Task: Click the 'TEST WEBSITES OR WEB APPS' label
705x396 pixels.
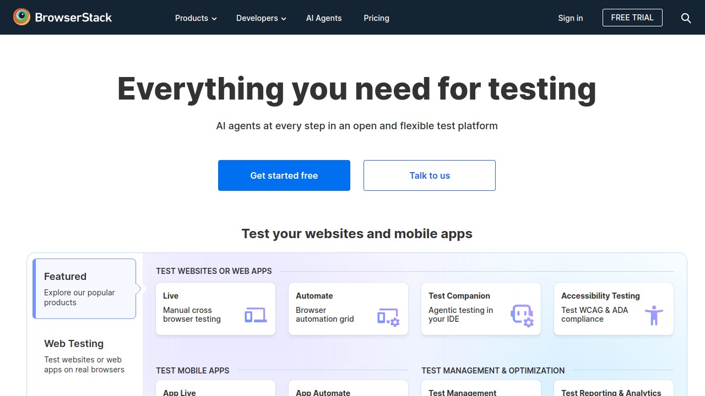Action: coord(214,271)
